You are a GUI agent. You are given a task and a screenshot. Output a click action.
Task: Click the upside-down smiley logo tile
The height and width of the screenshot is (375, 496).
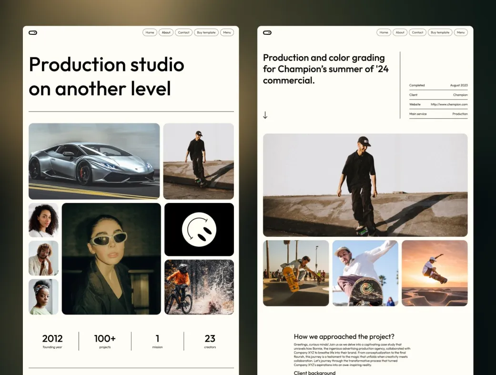[199, 229]
